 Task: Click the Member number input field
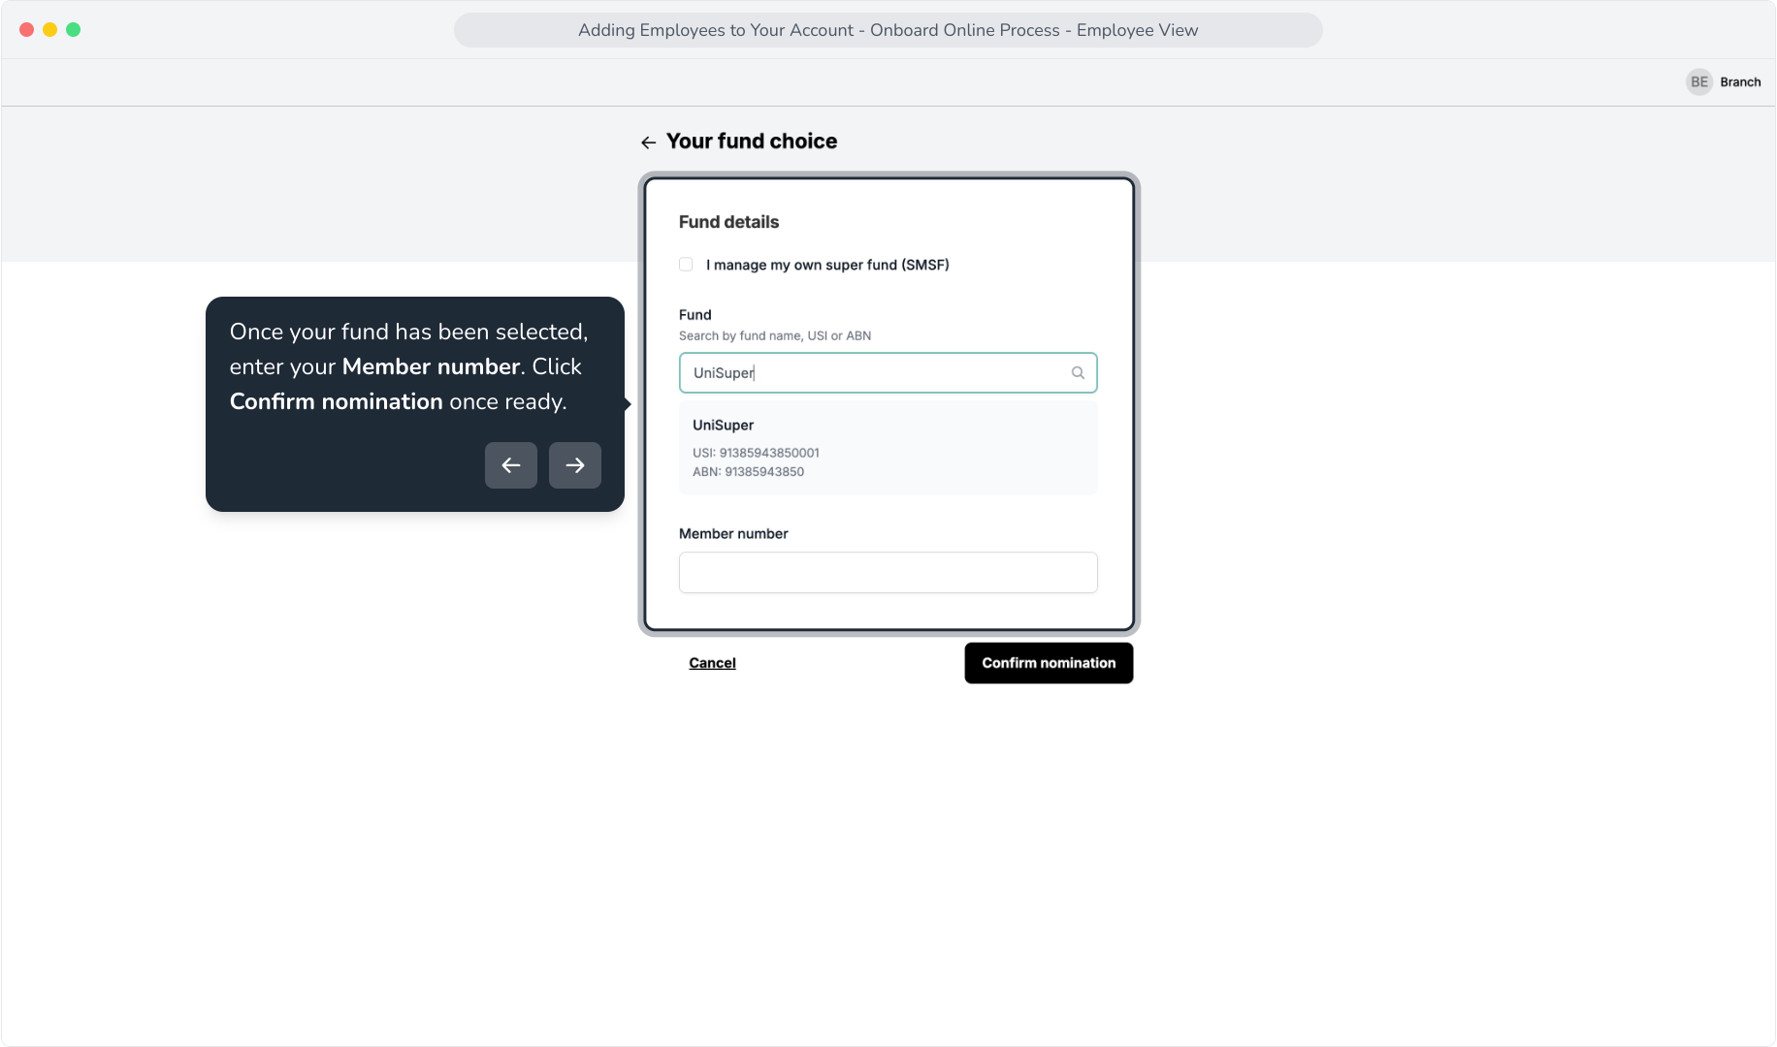tap(888, 573)
